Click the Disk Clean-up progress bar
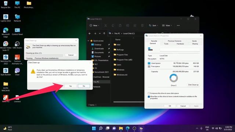The width and height of the screenshot is (235, 132). tap(44, 55)
